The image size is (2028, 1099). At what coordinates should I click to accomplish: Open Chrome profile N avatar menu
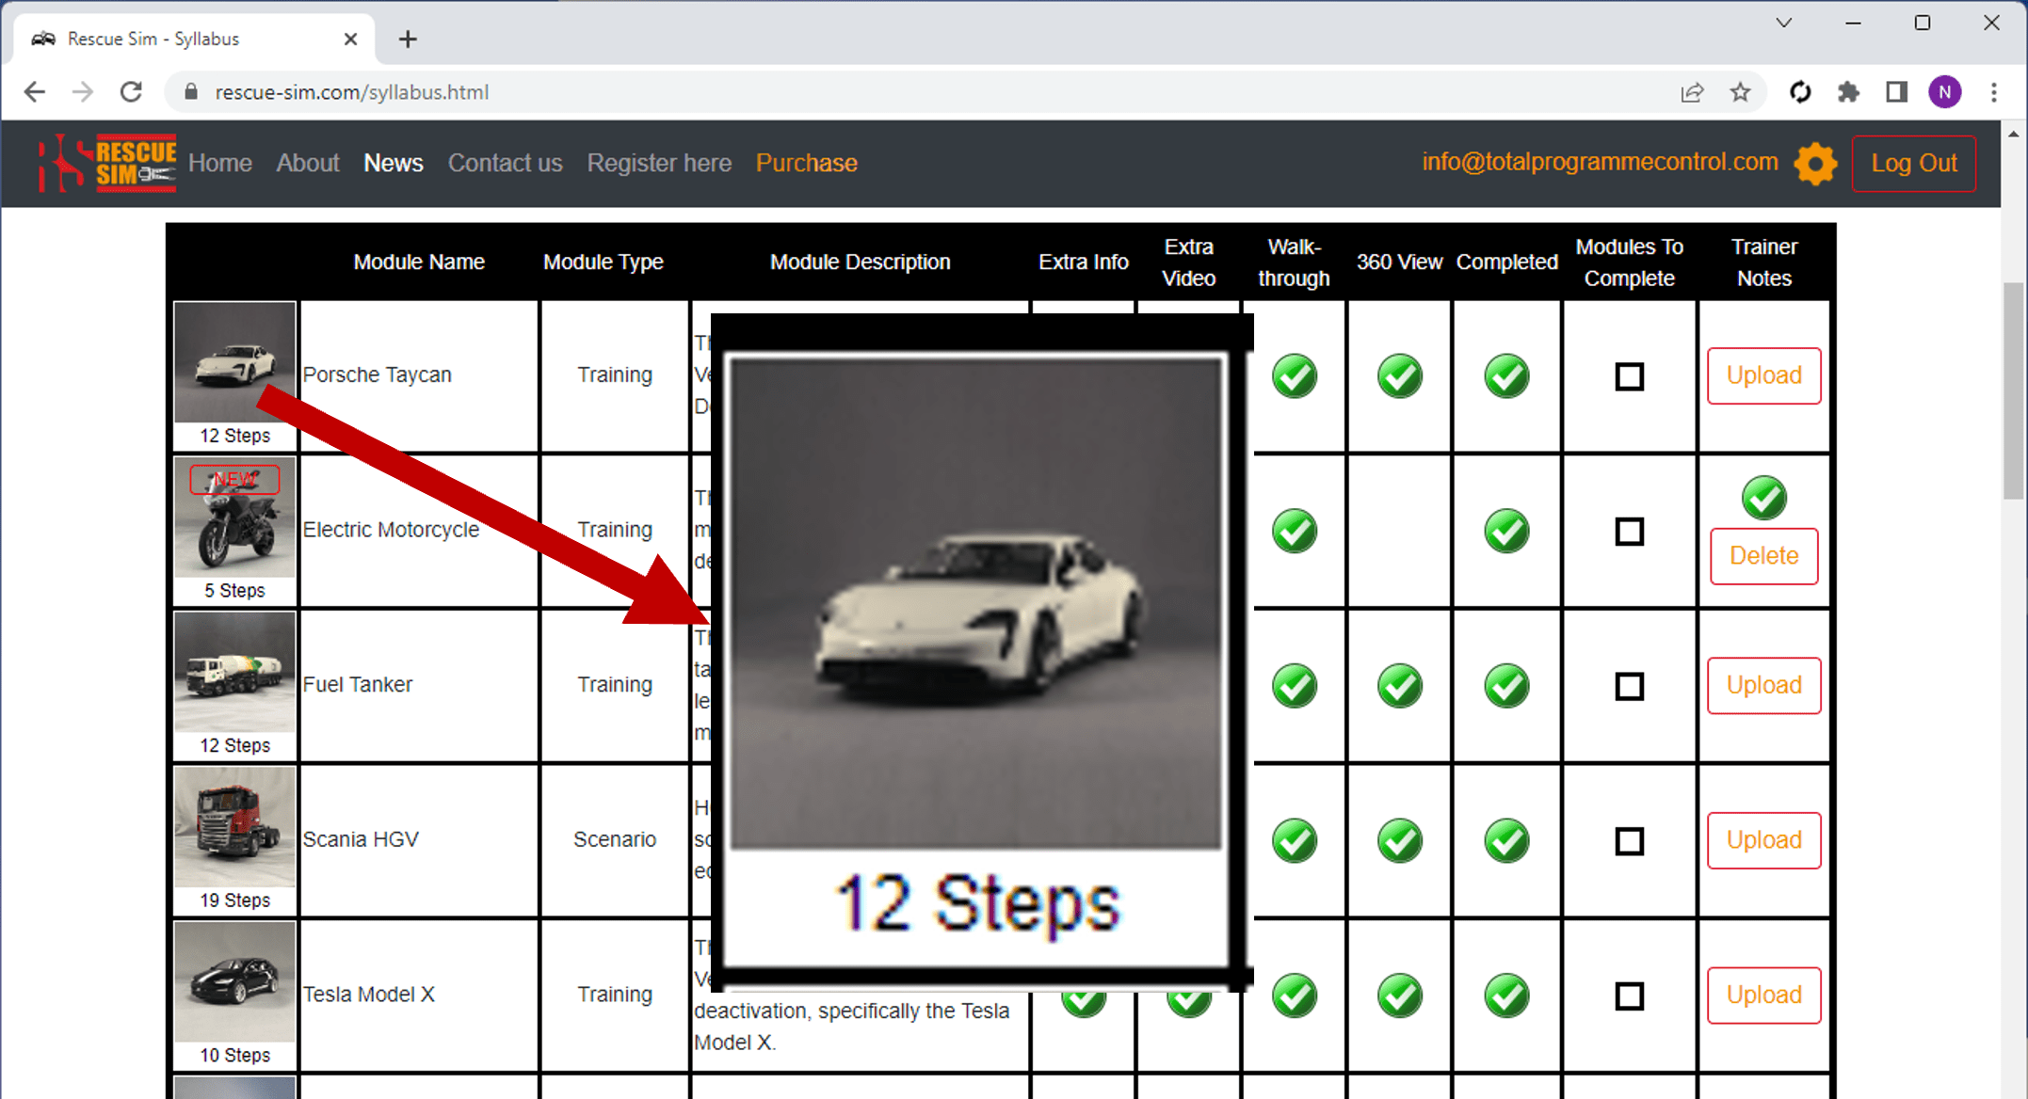pos(1944,92)
